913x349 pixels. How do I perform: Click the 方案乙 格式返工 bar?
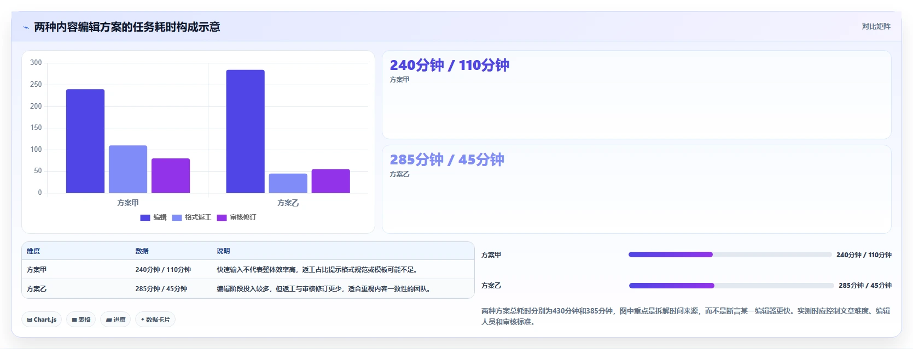[288, 183]
